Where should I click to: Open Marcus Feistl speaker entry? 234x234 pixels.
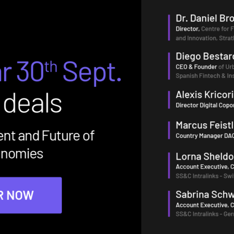point(205,125)
